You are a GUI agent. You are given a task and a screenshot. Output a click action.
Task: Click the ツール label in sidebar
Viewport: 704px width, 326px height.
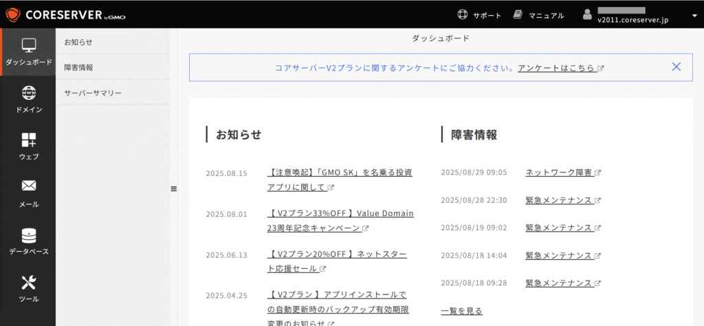coord(29,299)
